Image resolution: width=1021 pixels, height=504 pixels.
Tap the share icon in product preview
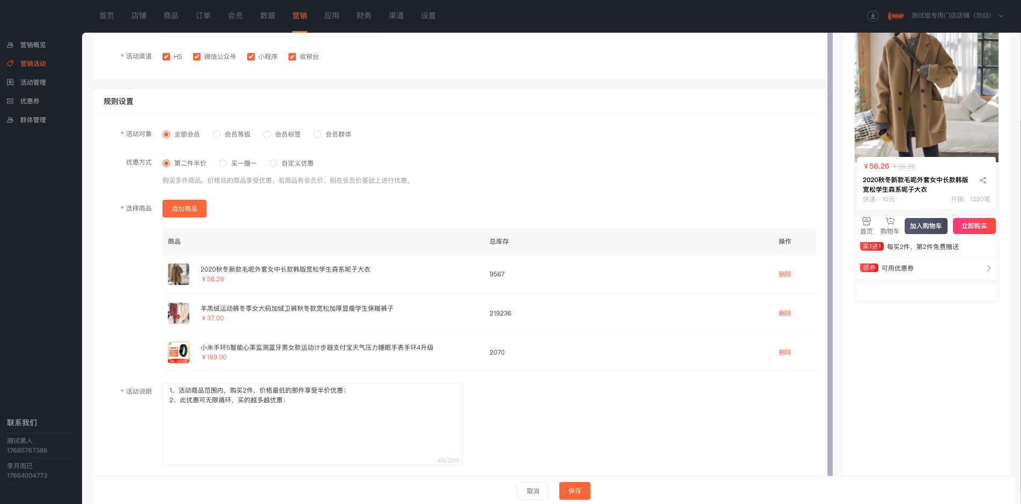983,180
